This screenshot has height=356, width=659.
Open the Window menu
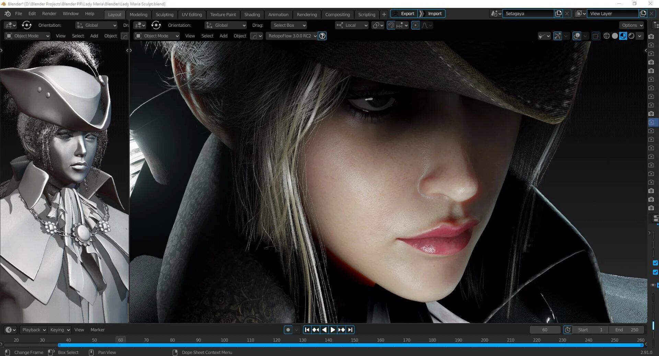tap(70, 13)
